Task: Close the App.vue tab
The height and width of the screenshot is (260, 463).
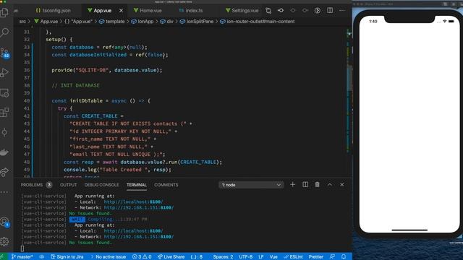Action: [121, 11]
